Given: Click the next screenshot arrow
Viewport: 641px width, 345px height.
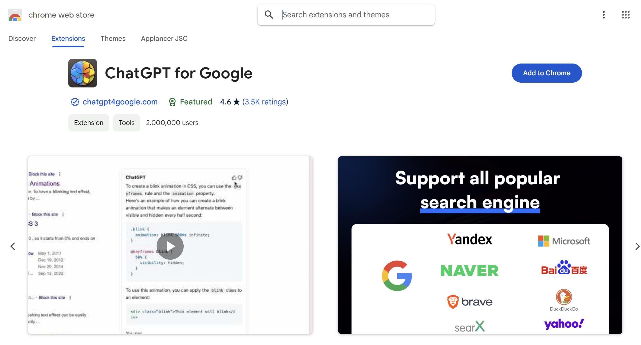Looking at the screenshot, I should point(636,246).
